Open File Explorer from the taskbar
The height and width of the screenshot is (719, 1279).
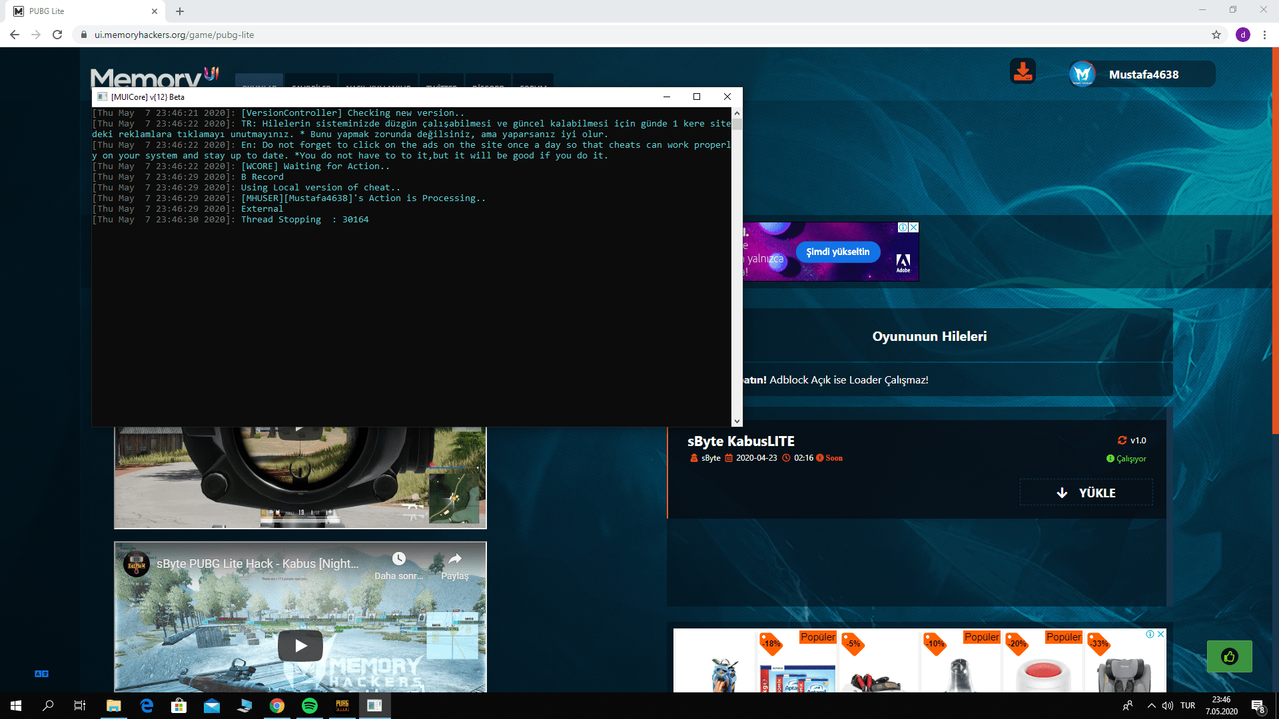point(114,706)
